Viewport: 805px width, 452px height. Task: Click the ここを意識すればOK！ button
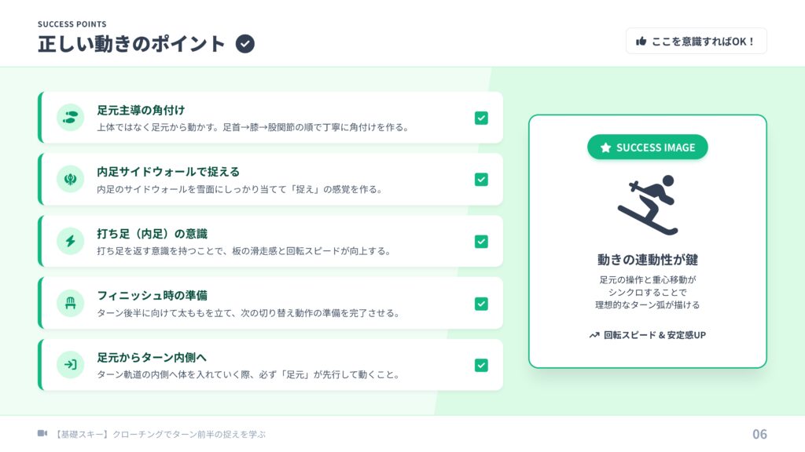point(696,42)
